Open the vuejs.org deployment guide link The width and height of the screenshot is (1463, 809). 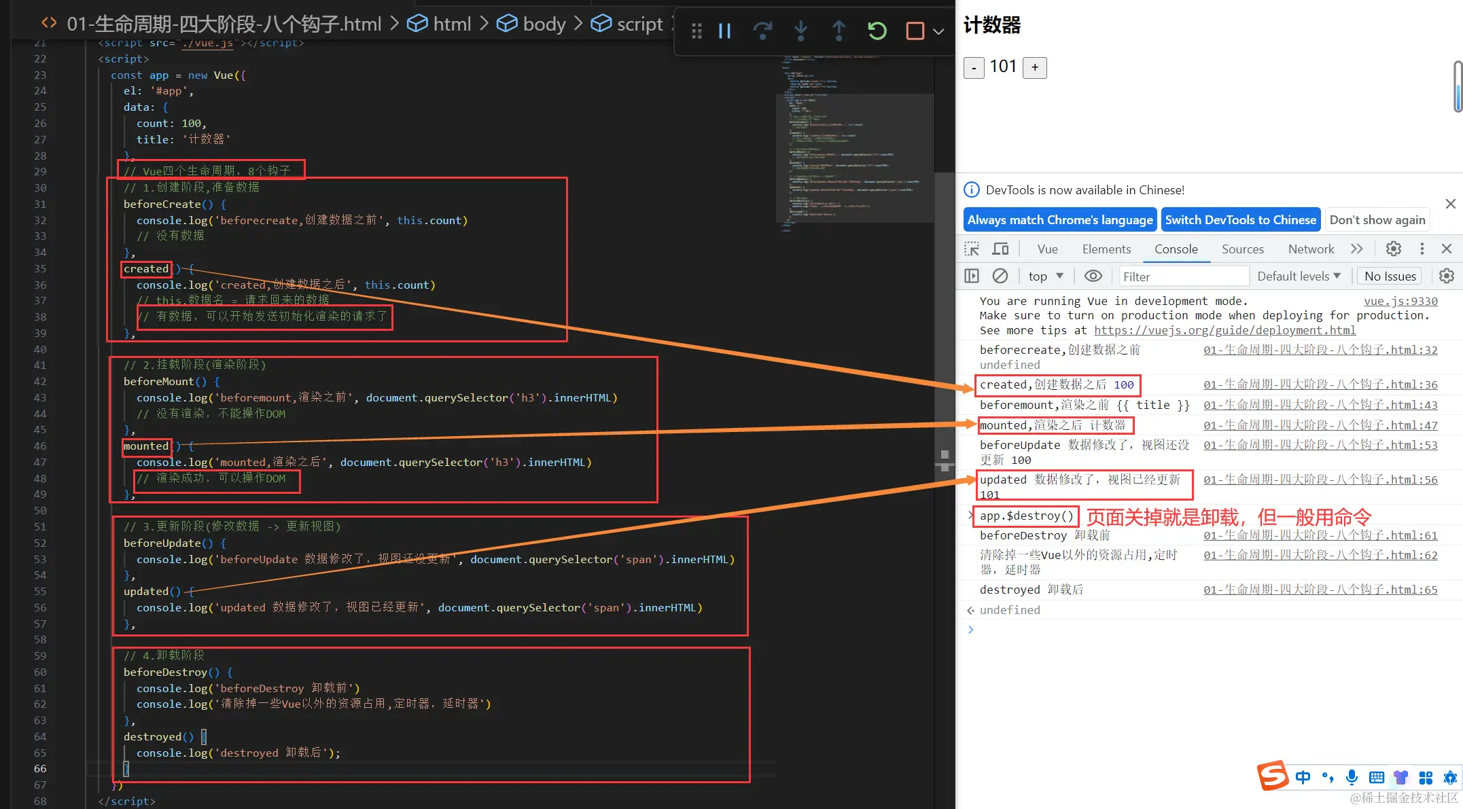pyautogui.click(x=1224, y=330)
